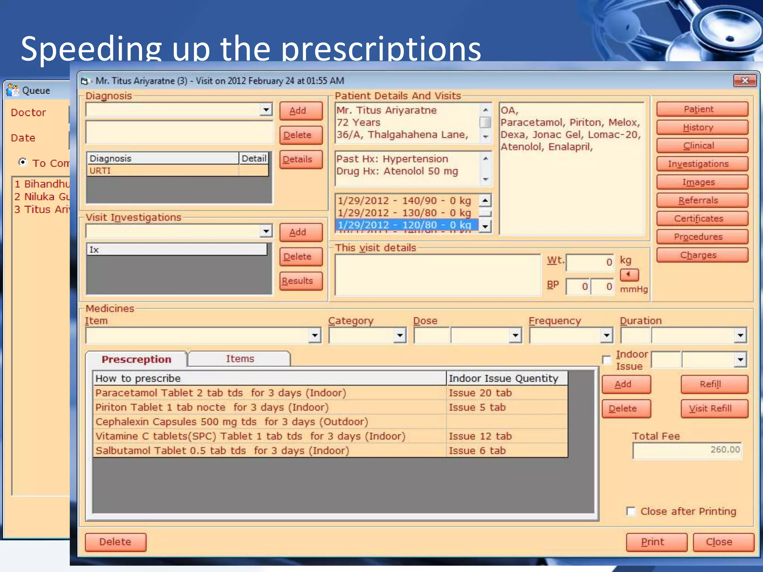Select visit 1/29/2012 - 130/80 - 0 kg
This screenshot has width=763, height=572.
(x=406, y=213)
